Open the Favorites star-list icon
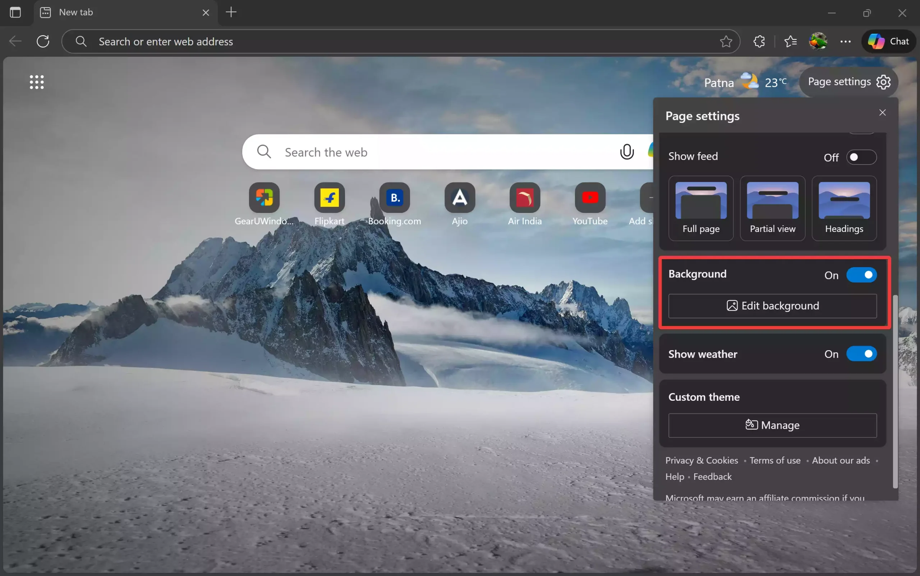Image resolution: width=920 pixels, height=576 pixels. pyautogui.click(x=790, y=41)
